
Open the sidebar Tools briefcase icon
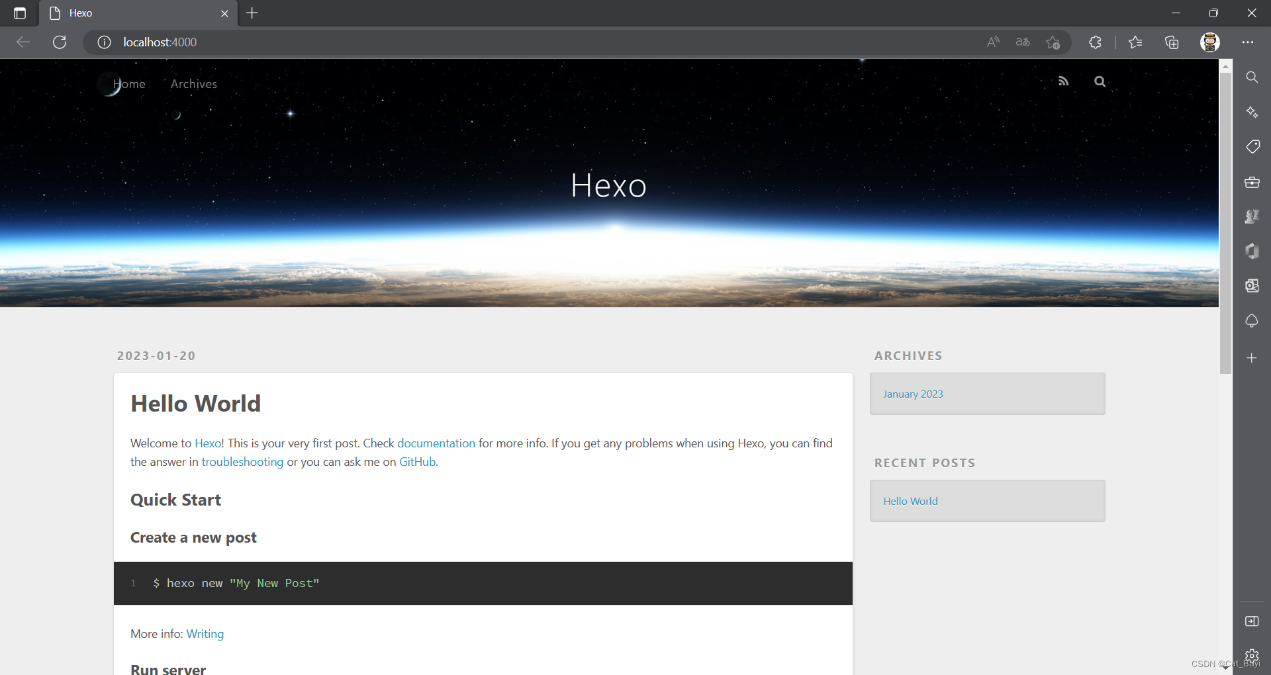[x=1252, y=182]
